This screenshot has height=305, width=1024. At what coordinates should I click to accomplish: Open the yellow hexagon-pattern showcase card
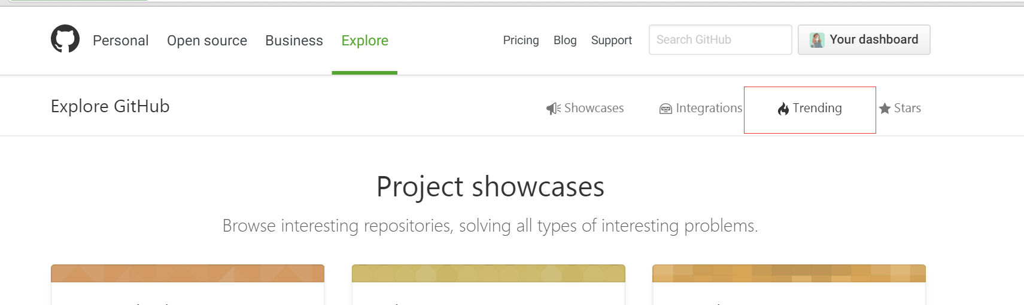[x=488, y=285]
